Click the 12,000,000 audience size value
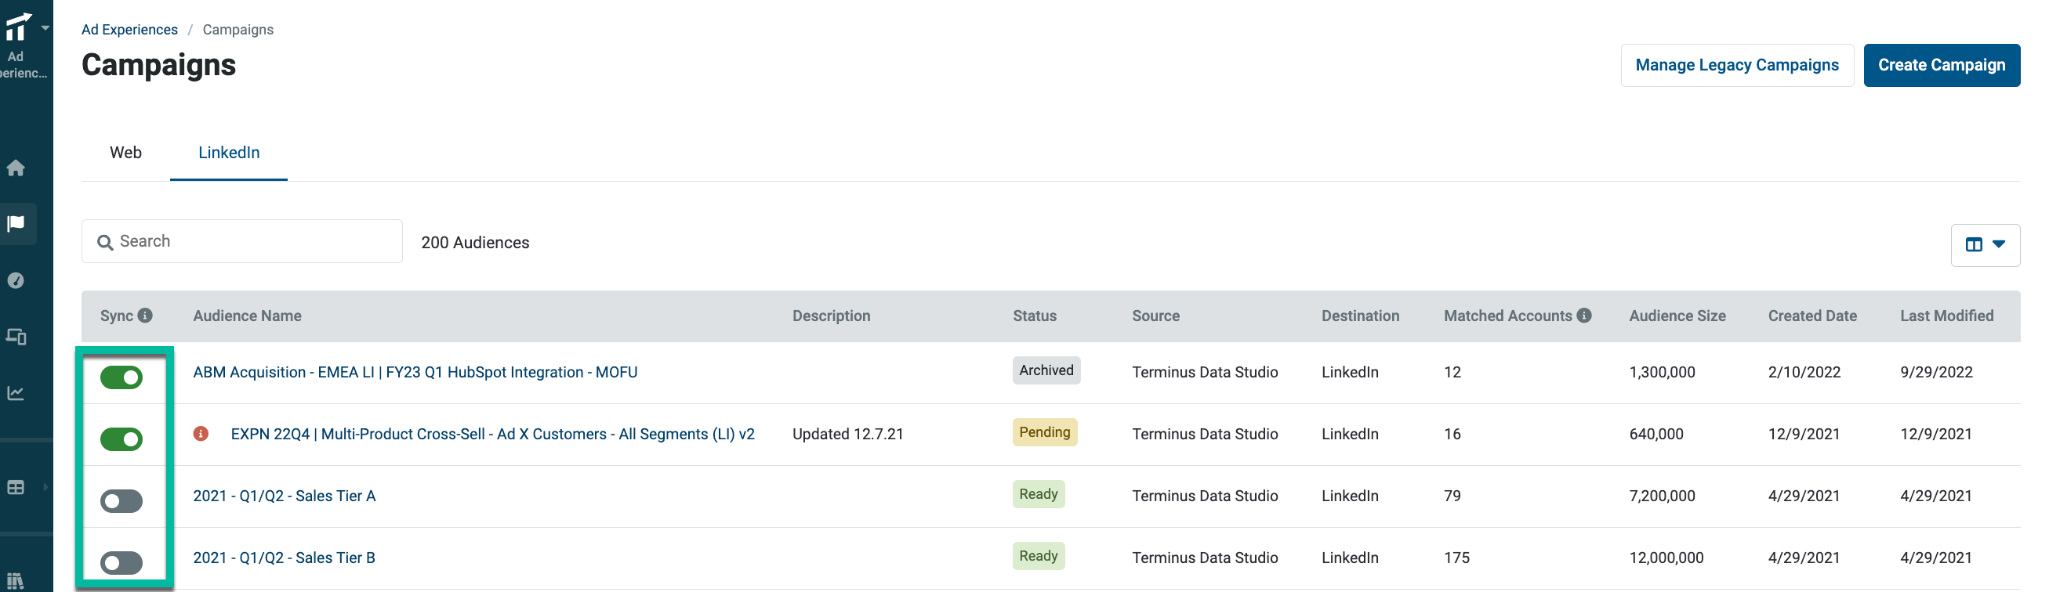The image size is (2049, 592). [x=1666, y=558]
